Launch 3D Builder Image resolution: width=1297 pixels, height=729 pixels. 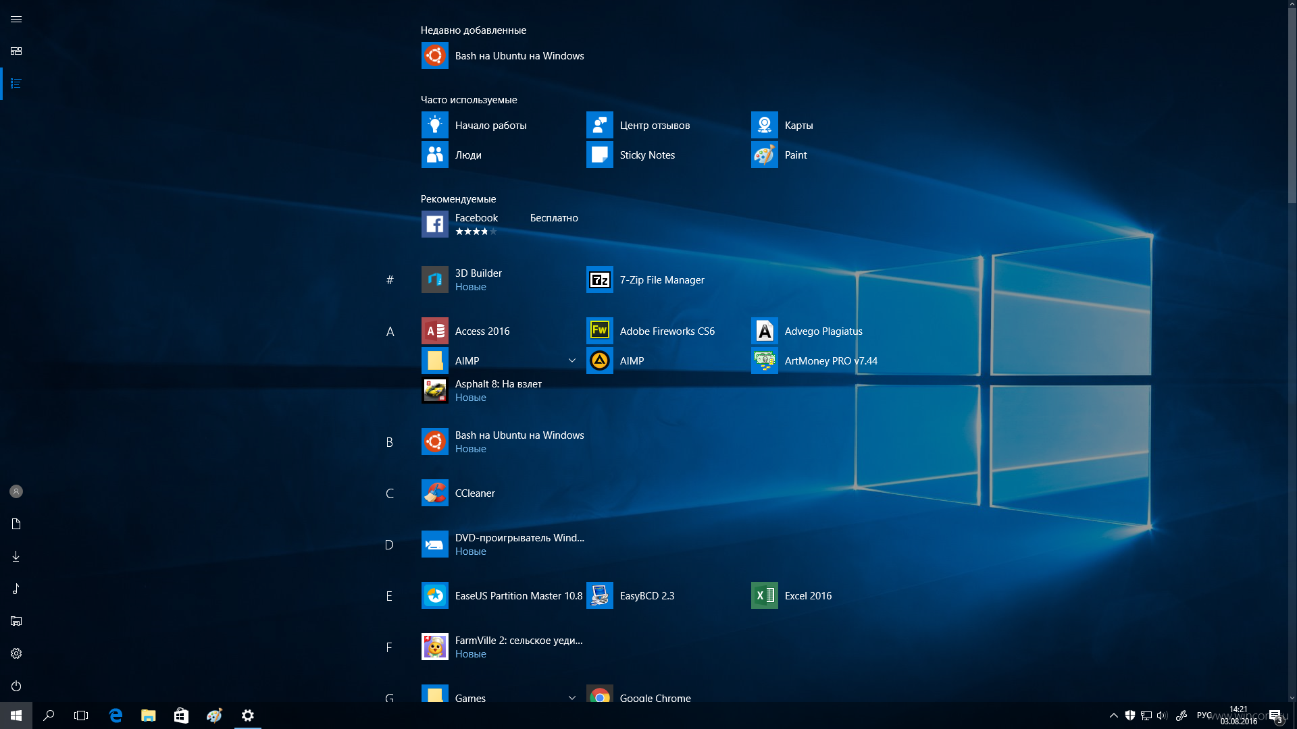click(462, 279)
